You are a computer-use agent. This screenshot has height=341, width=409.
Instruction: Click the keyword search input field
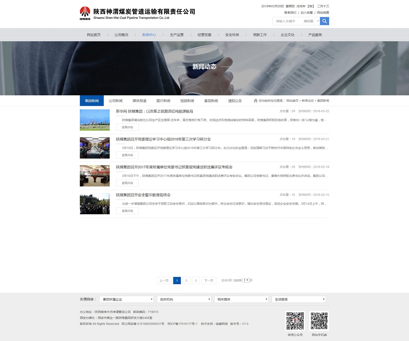[288, 21]
